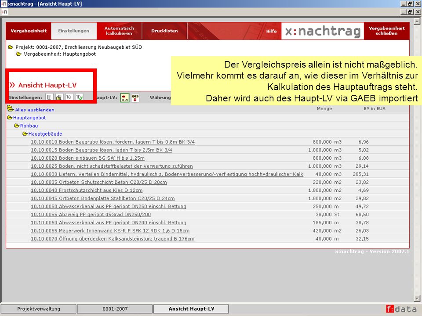Click EP value 205,31
Screen dimensions: 422x316
(x=360, y=174)
